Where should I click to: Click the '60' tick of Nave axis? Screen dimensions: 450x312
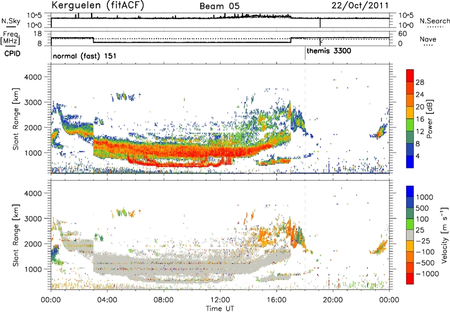coord(402,34)
